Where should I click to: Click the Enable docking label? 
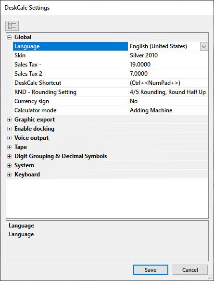point(34,129)
